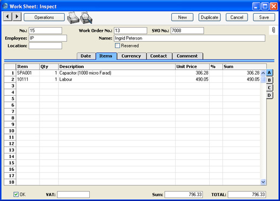Close the Work Sheet window
The image size is (280, 201).
pos(274,6)
